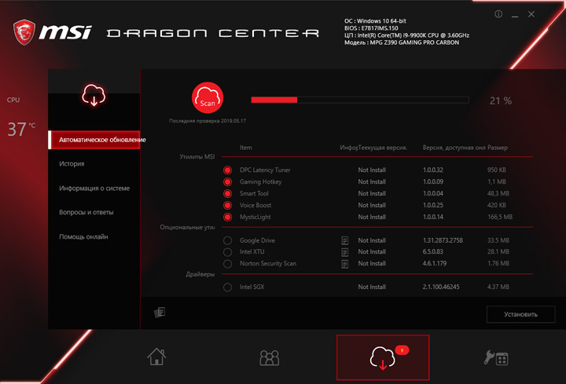Click Intel XTU item name
This screenshot has width=566, height=384.
[x=252, y=251]
